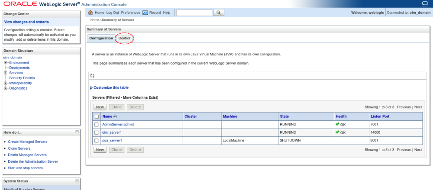Check the oim_server1 row checkbox
The image size is (433, 190).
(97, 132)
